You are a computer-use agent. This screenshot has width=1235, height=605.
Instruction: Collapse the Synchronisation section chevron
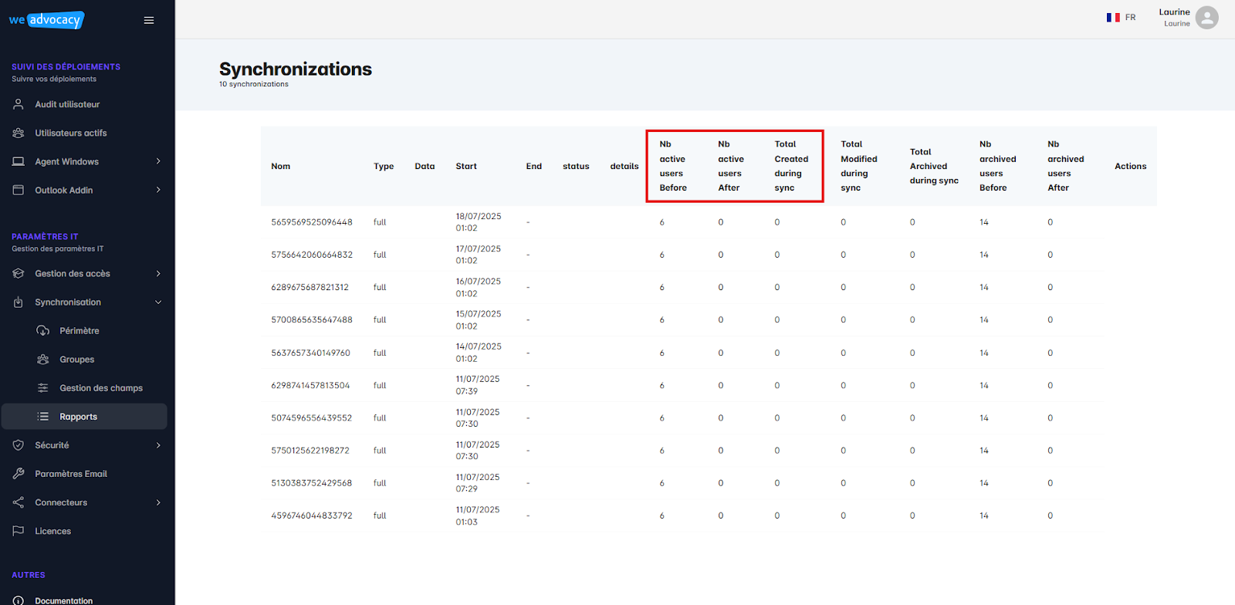point(158,302)
